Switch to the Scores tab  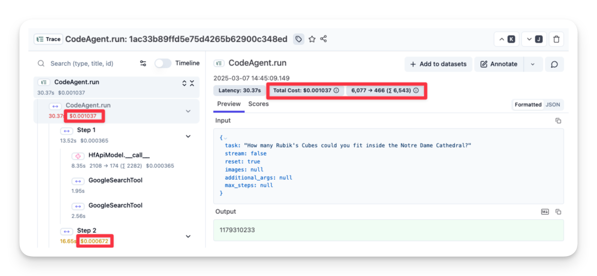[x=258, y=104]
